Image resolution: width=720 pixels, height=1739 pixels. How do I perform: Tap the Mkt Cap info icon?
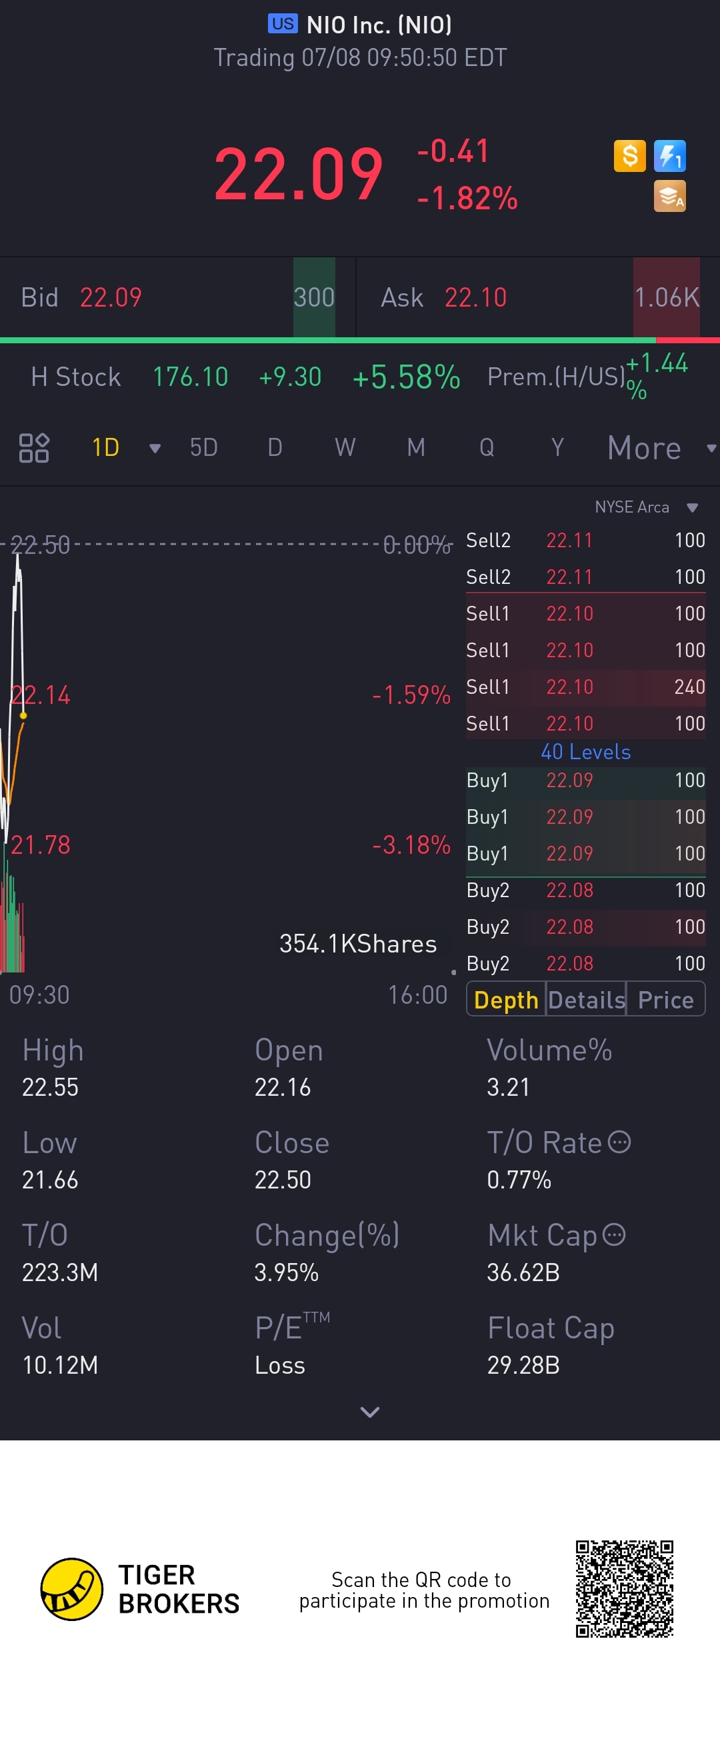pos(614,1234)
